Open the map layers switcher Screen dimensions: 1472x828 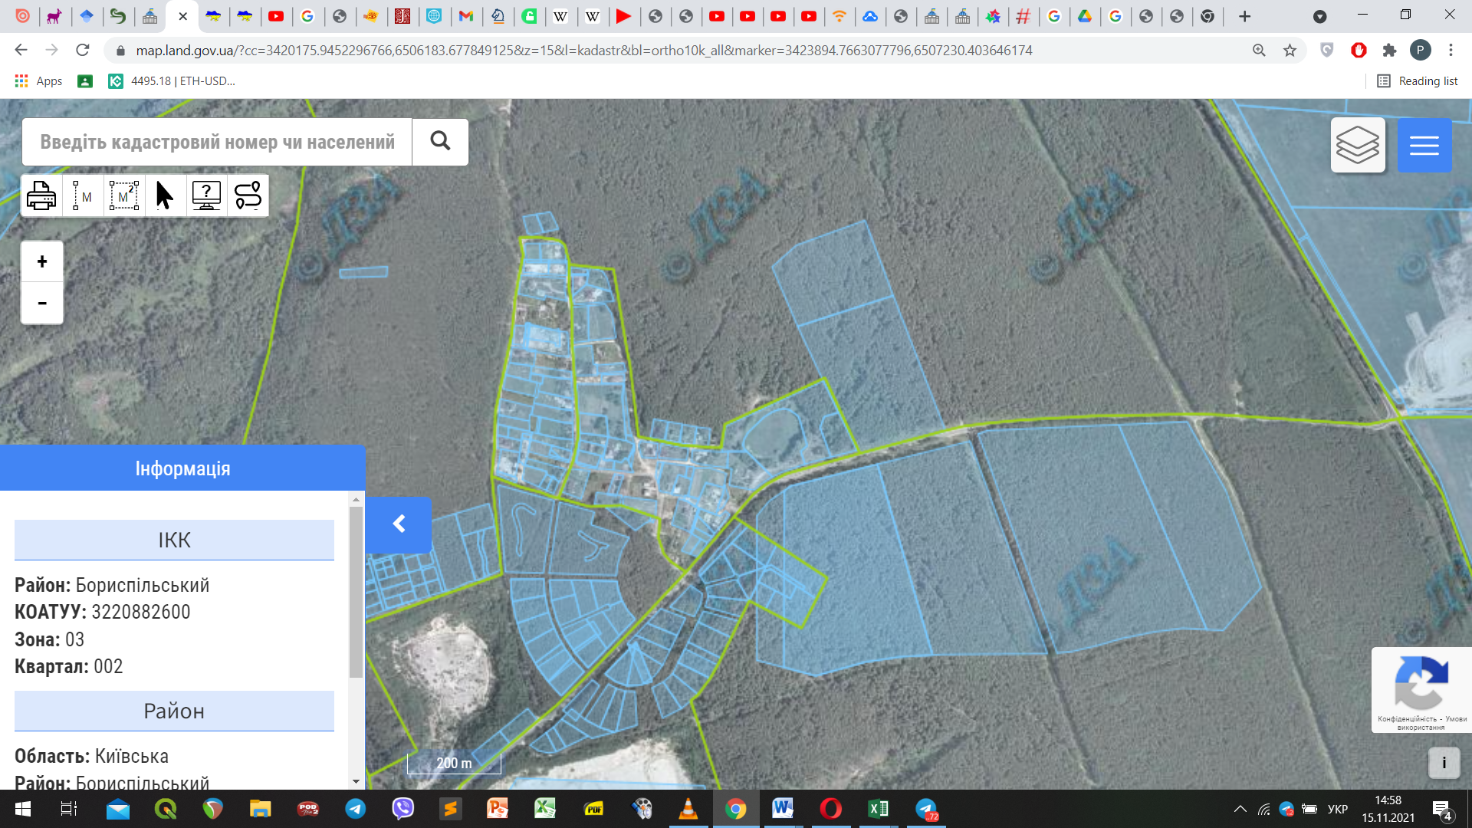[1357, 145]
